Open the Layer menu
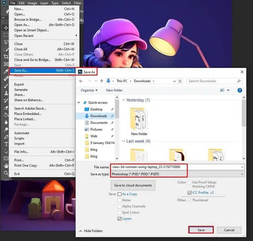The width and height of the screenshot is (253, 241). coord(44,3)
